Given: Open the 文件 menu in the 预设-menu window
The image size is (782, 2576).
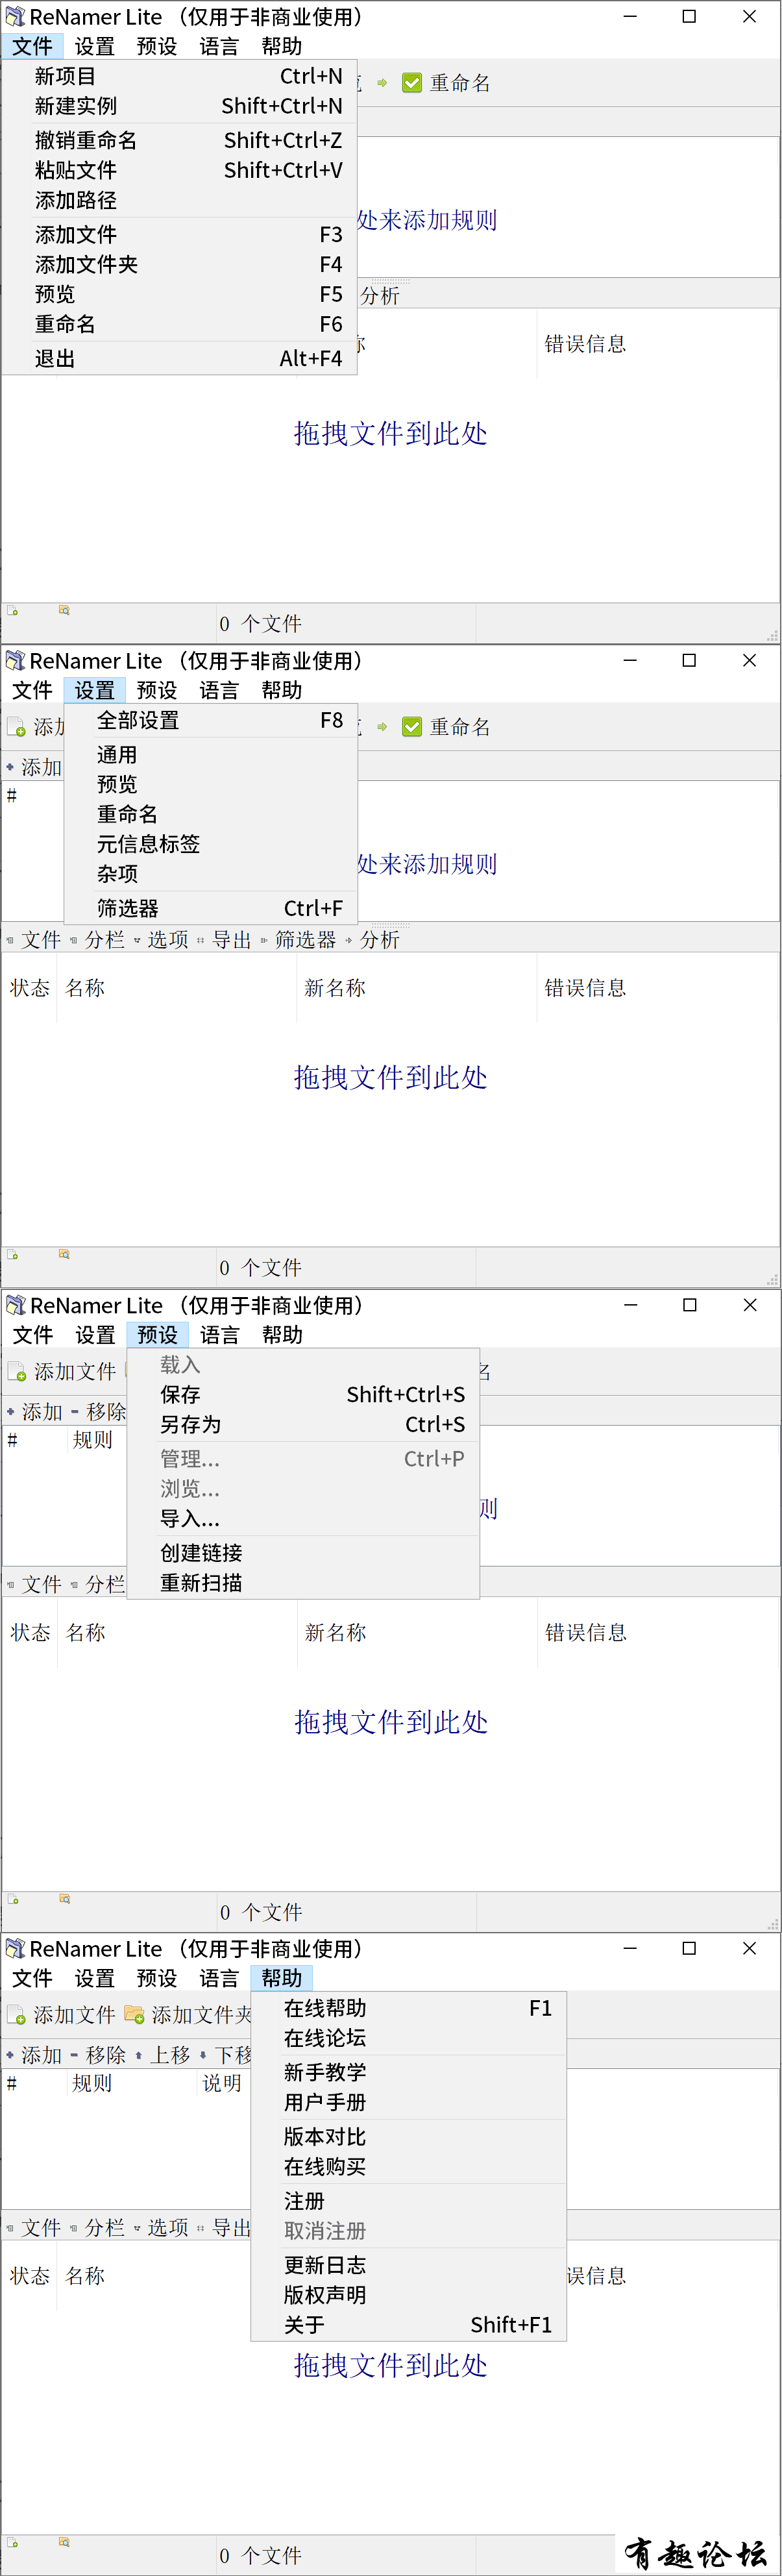Looking at the screenshot, I should click(33, 1335).
